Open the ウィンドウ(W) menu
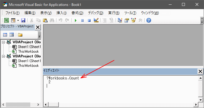The height and width of the screenshot is (108, 204). pos(150,13)
